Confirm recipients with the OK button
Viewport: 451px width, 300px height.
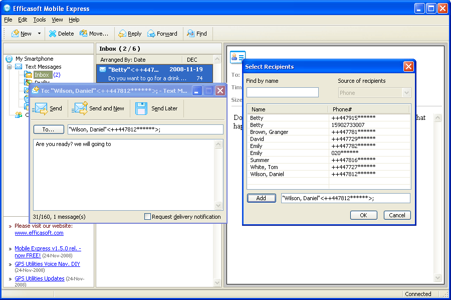[x=364, y=215]
